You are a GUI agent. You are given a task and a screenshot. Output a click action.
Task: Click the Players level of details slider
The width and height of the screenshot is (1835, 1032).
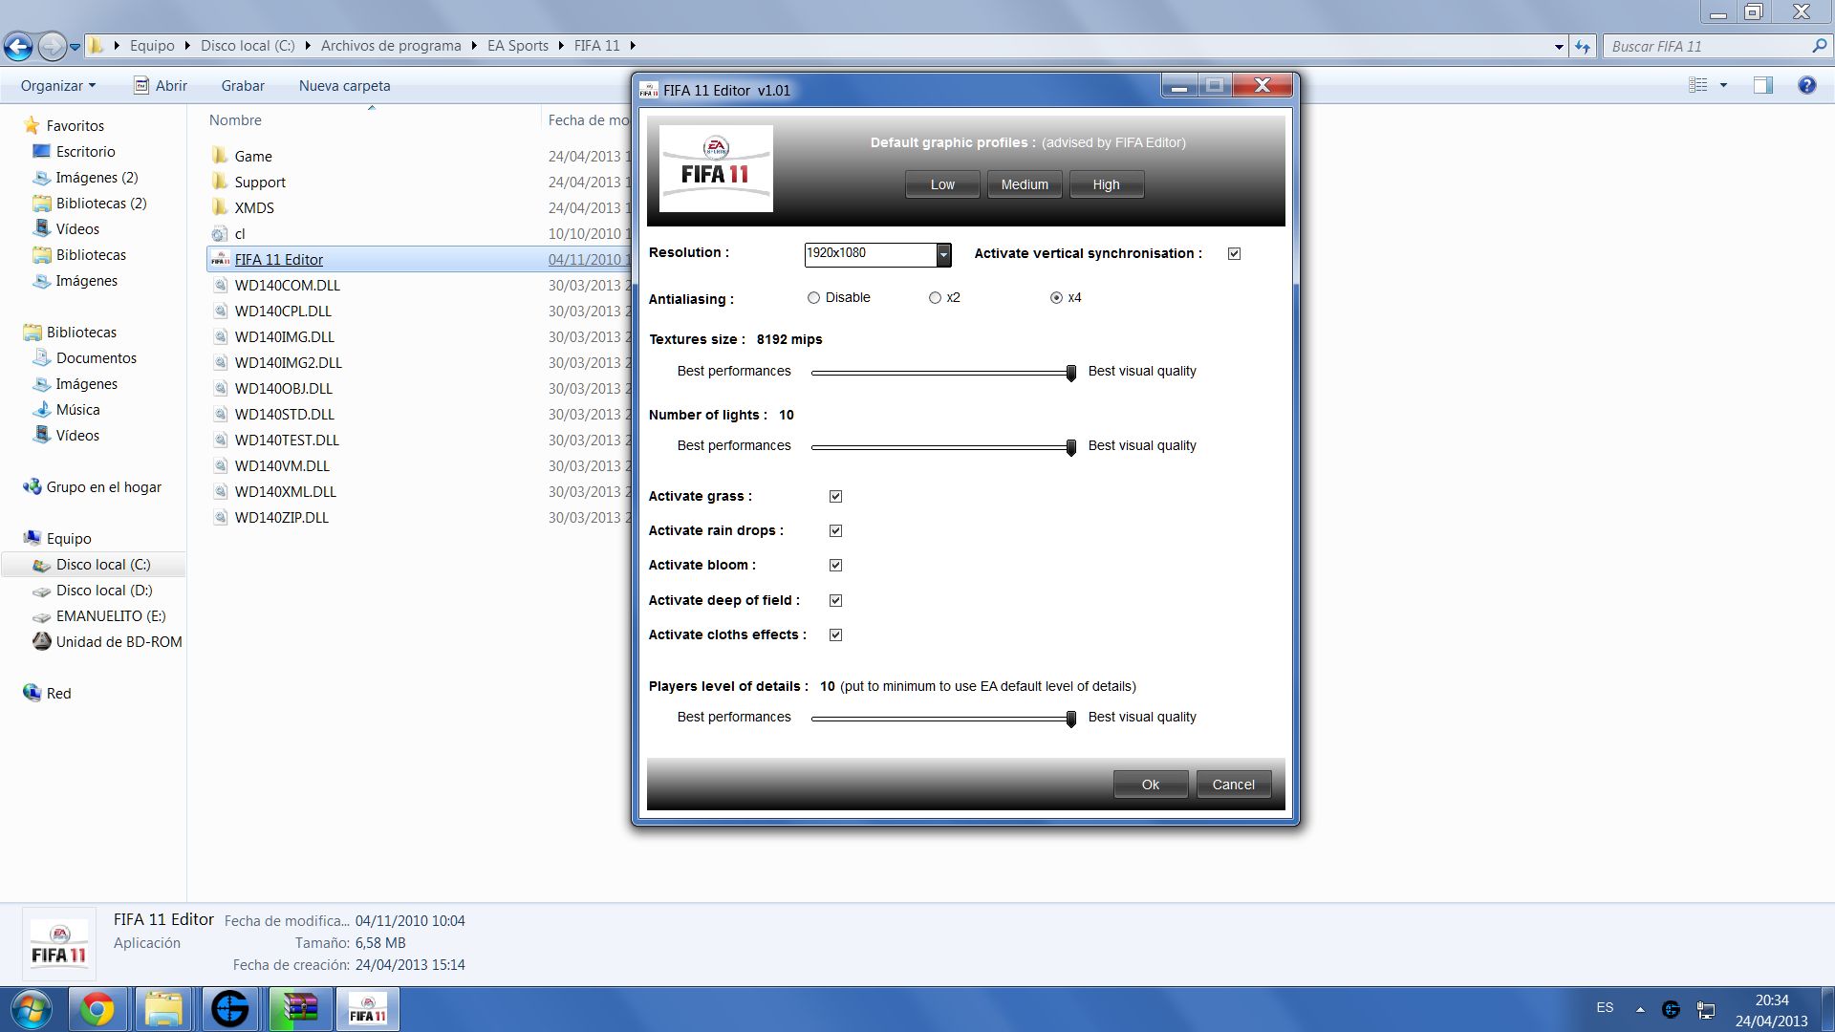coord(943,719)
